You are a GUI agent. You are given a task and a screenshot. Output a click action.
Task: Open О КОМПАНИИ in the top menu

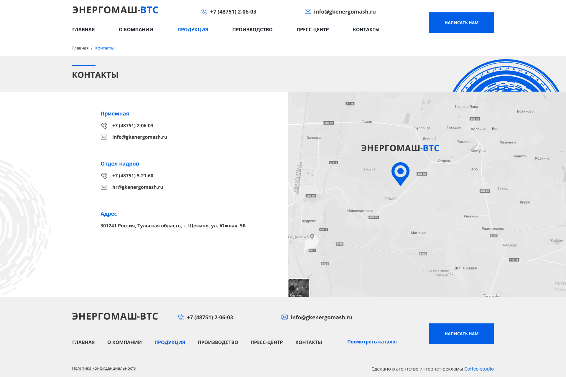tap(136, 29)
